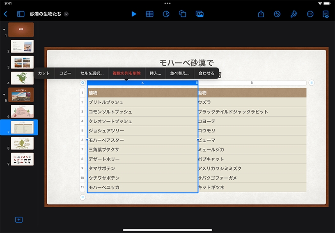Image resolution: width=335 pixels, height=233 pixels.
Task: Play the slideshow
Action: (x=134, y=14)
